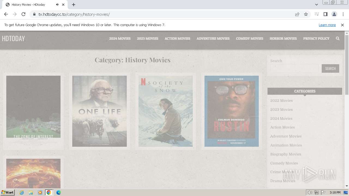Open the Rustin movie poster
This screenshot has width=349, height=196.
pyautogui.click(x=231, y=111)
